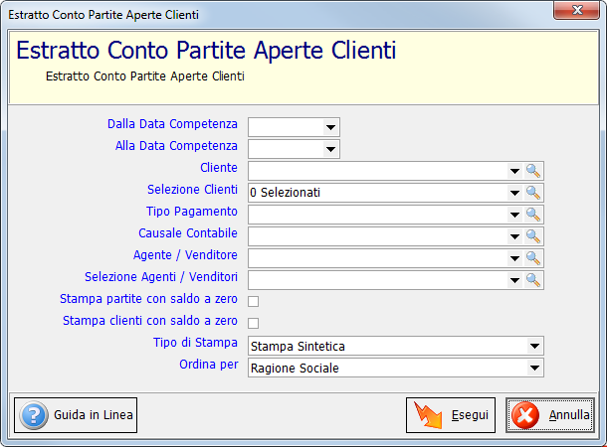
Task: Click magnifier beside Agente / Venditore field
Action: pos(533,258)
